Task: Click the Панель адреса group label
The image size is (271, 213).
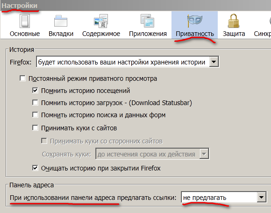Action: (32, 185)
